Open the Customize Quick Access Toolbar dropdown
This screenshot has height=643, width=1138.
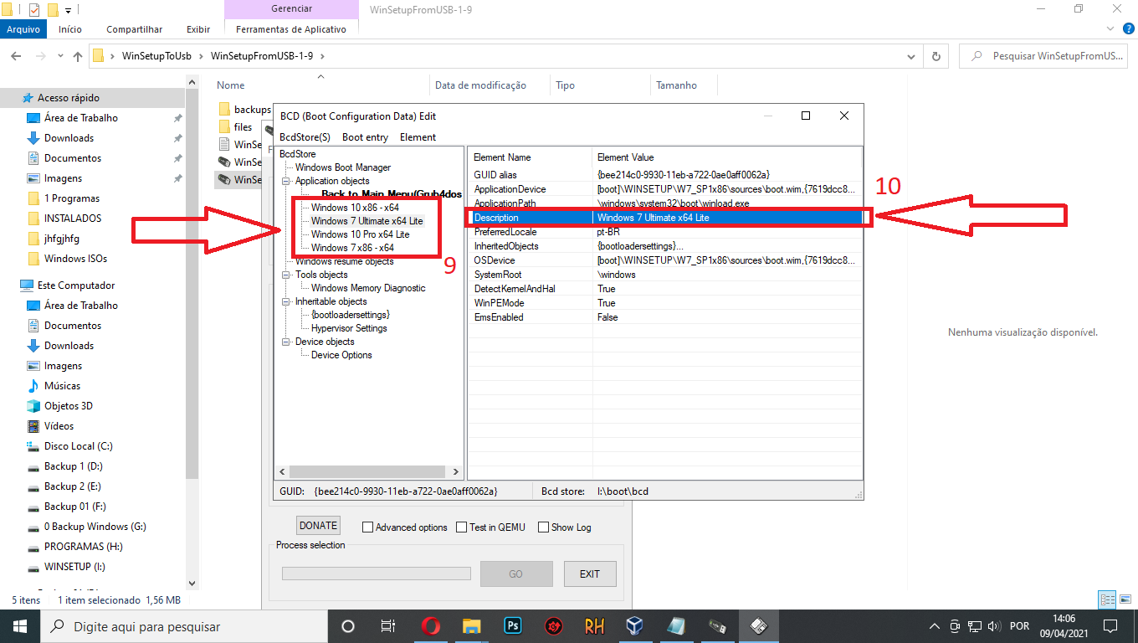(68, 9)
